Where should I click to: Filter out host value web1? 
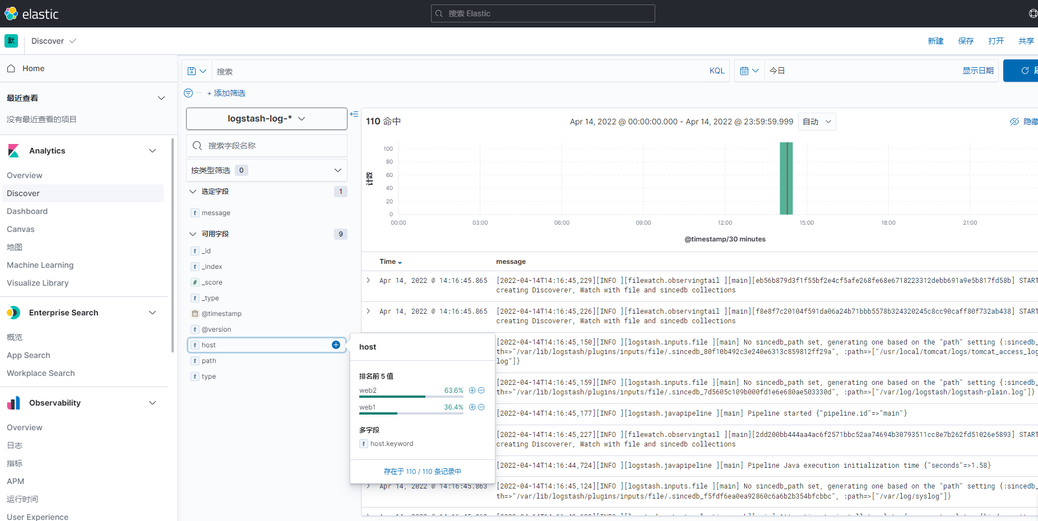(x=481, y=407)
